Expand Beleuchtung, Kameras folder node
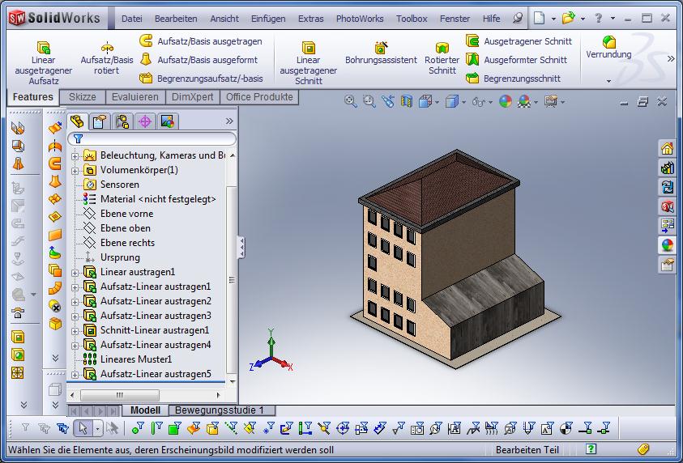 click(x=75, y=155)
